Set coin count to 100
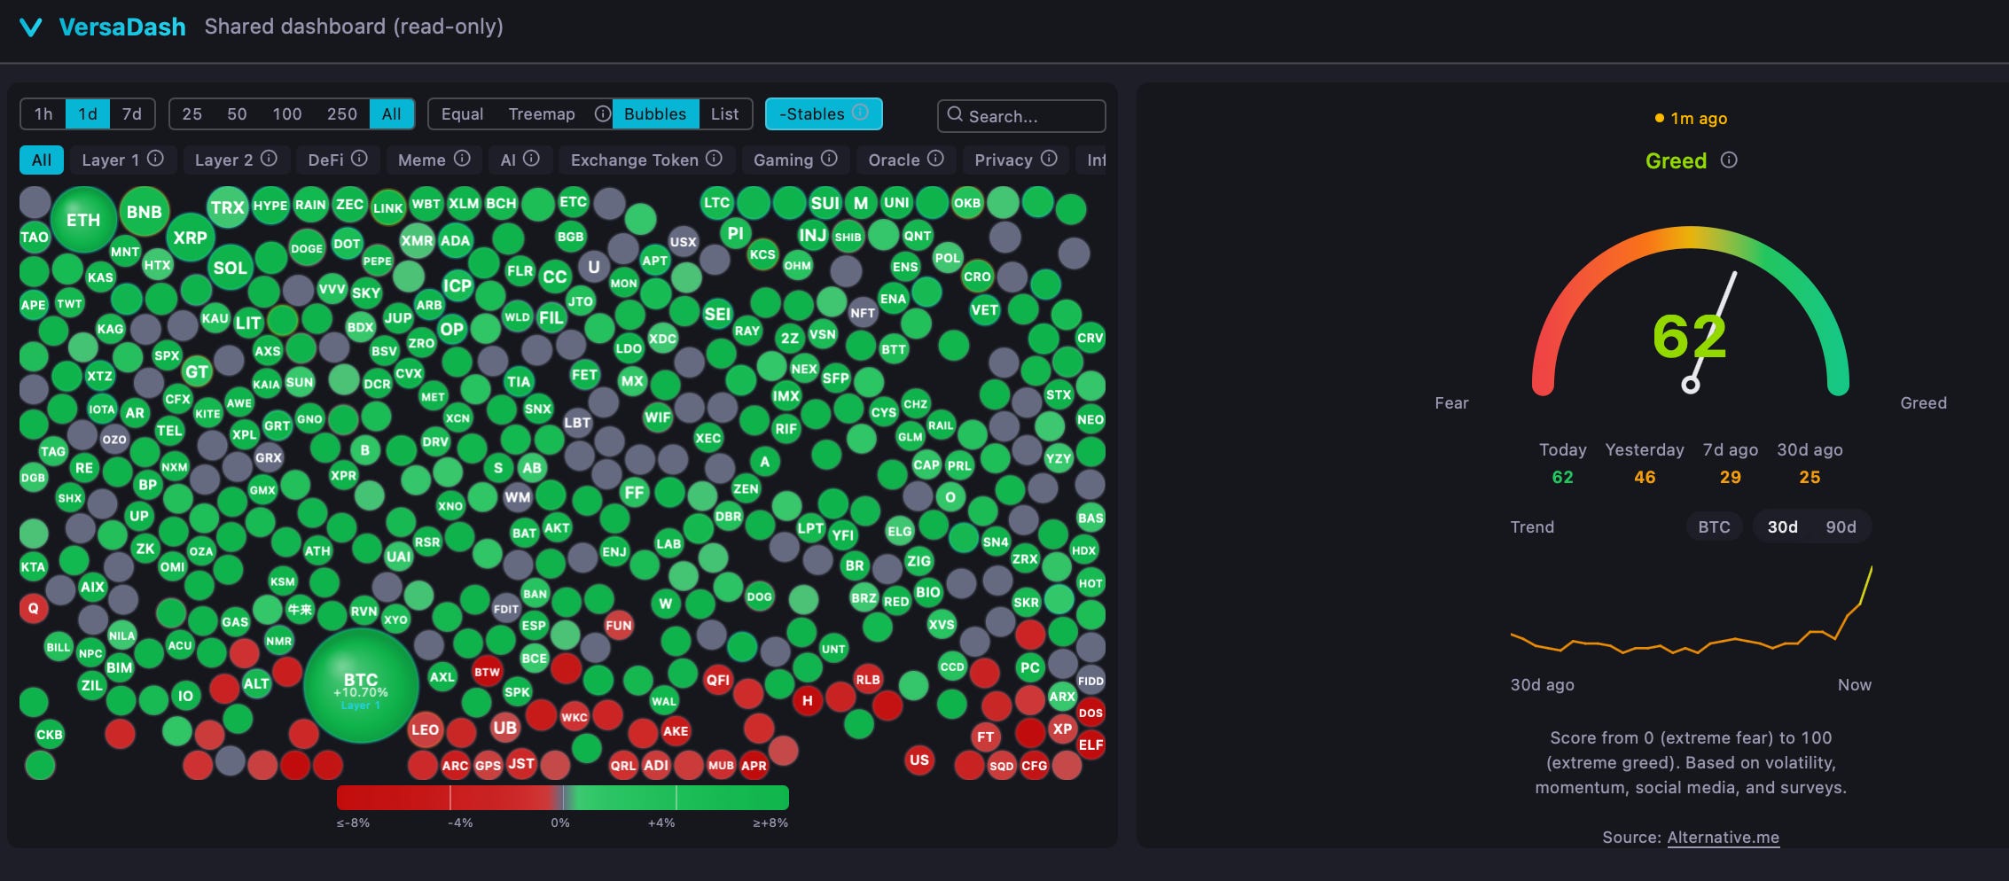 tap(287, 113)
